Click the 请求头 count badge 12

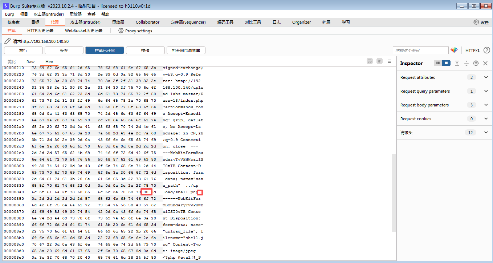point(470,133)
